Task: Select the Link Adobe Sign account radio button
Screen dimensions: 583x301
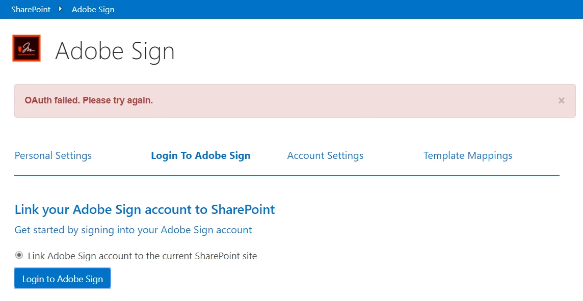Action: pos(19,255)
